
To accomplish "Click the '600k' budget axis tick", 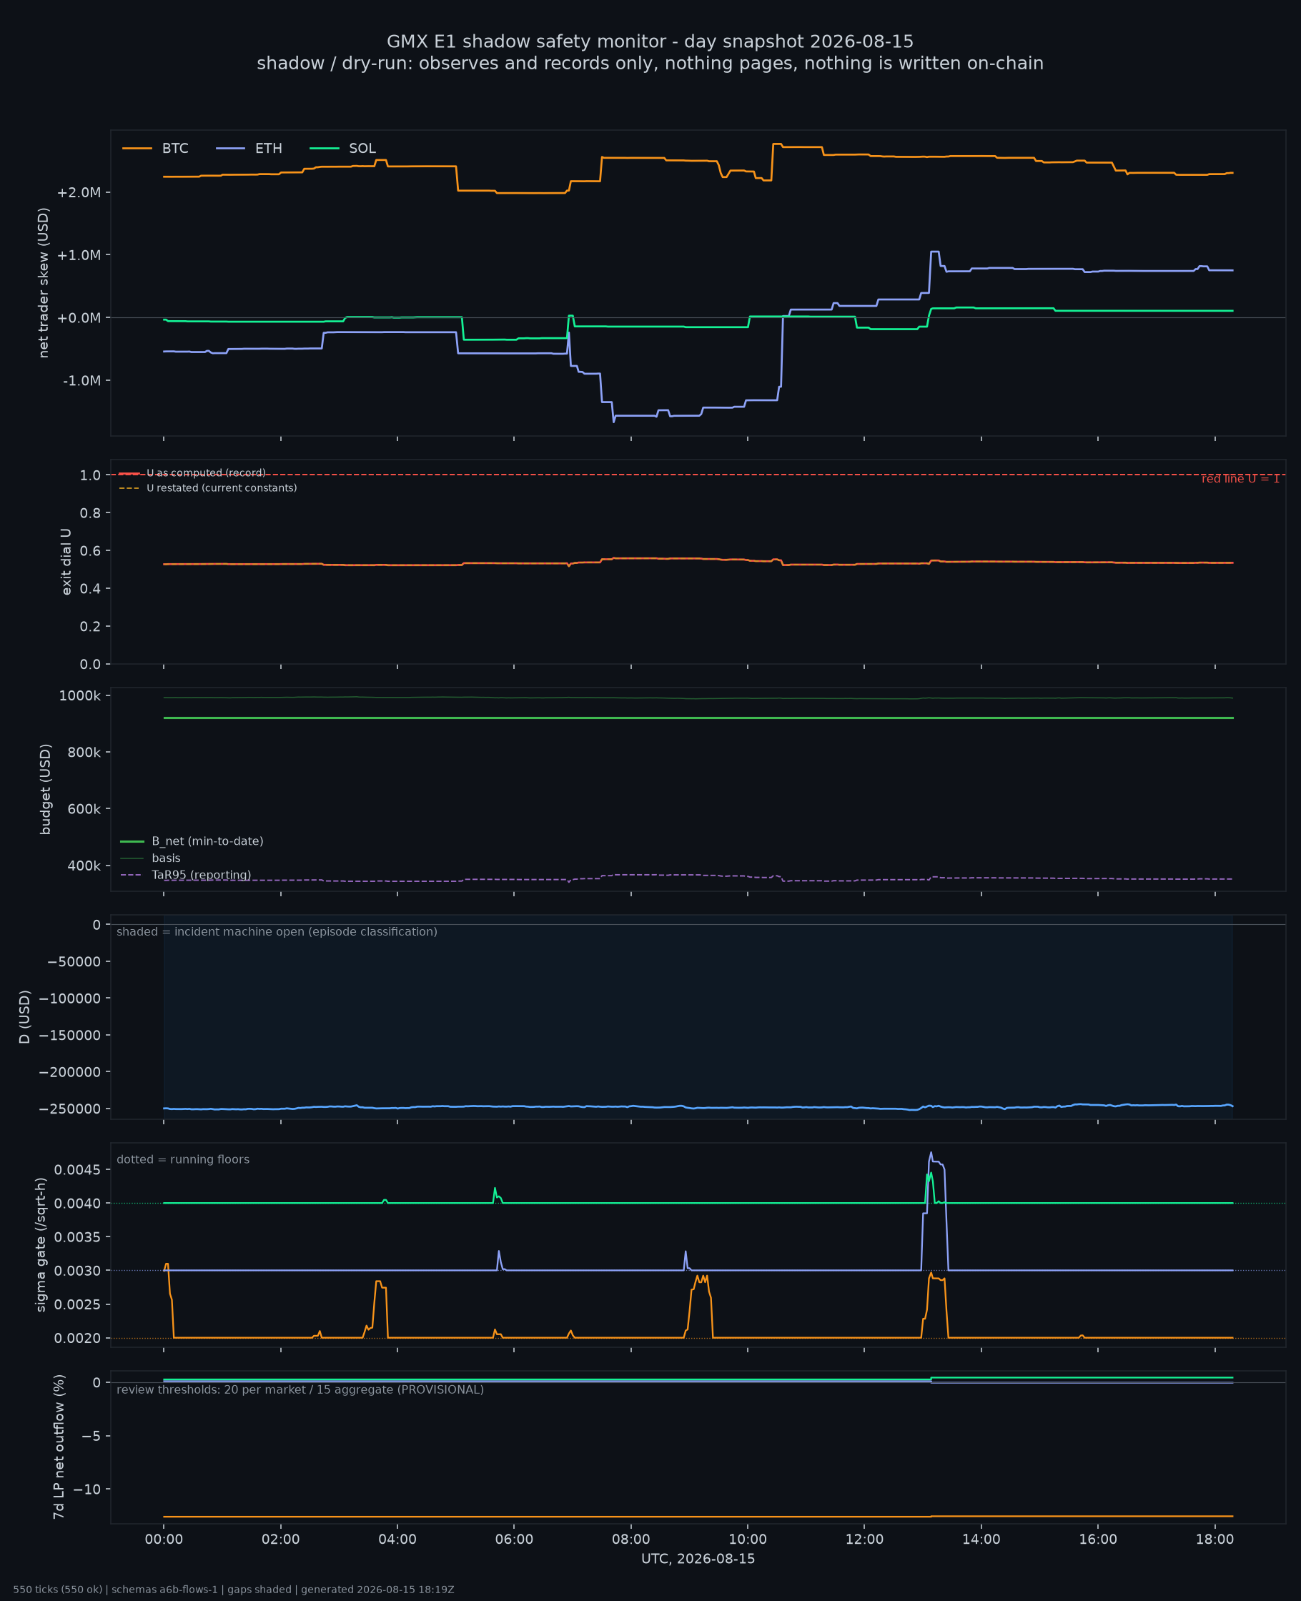I will (x=84, y=809).
